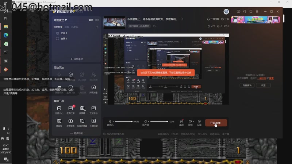The height and width of the screenshot is (164, 292).
Task: Open 设置 settings in bottom control bar
Action: 199,123
